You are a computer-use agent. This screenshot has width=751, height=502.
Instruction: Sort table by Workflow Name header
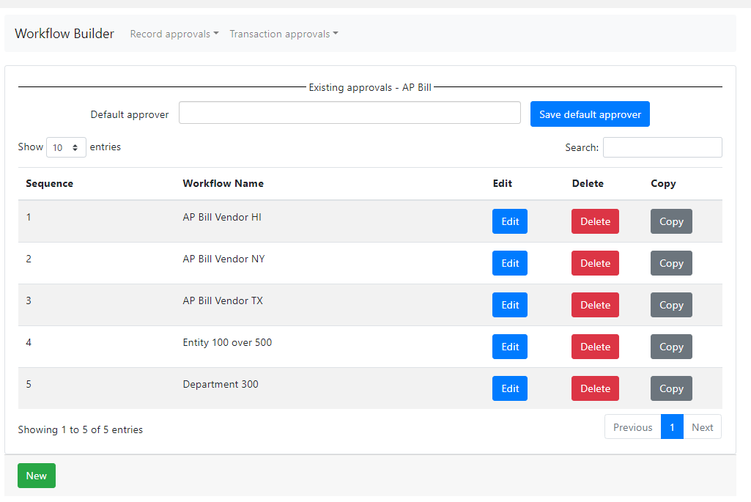coord(223,183)
